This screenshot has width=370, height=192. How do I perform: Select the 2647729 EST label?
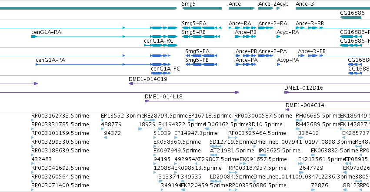(311, 168)
